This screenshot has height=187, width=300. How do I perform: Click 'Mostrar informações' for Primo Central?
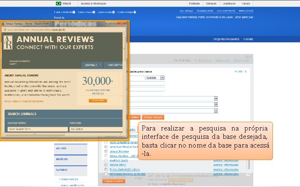[x=226, y=169]
